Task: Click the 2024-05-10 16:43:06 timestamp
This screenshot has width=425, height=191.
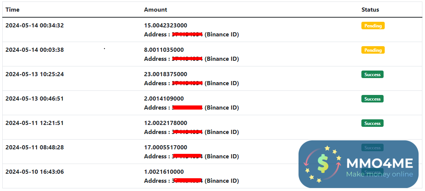Action: (x=35, y=171)
